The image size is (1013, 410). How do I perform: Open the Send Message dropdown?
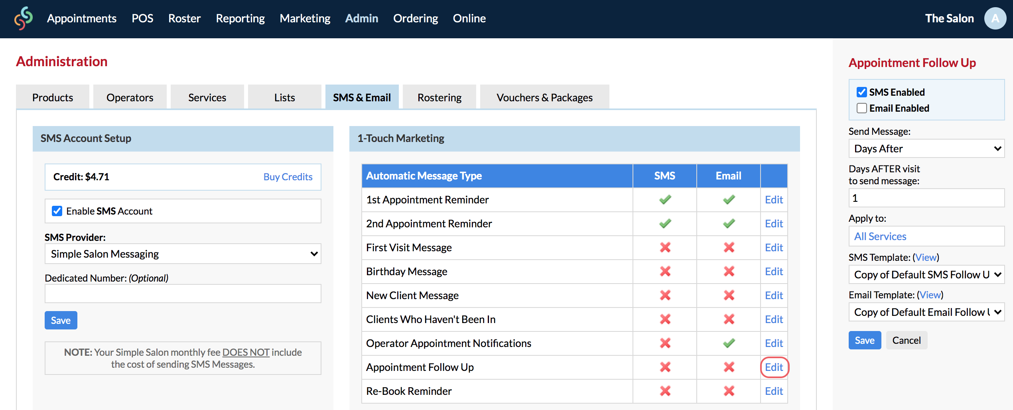tap(926, 148)
